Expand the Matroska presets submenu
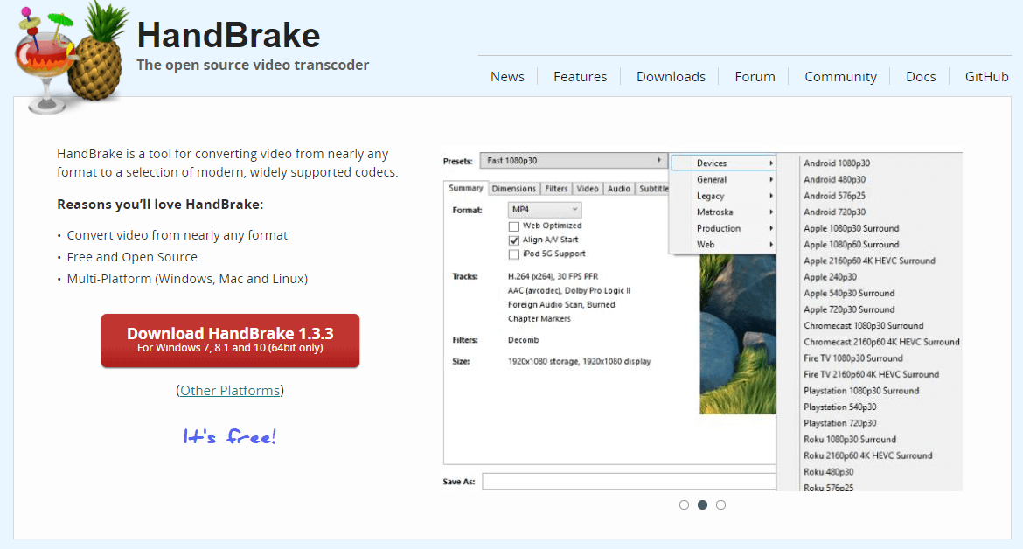 click(722, 212)
